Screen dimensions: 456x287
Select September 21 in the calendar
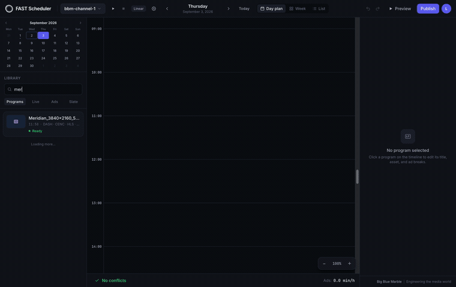click(x=8, y=58)
